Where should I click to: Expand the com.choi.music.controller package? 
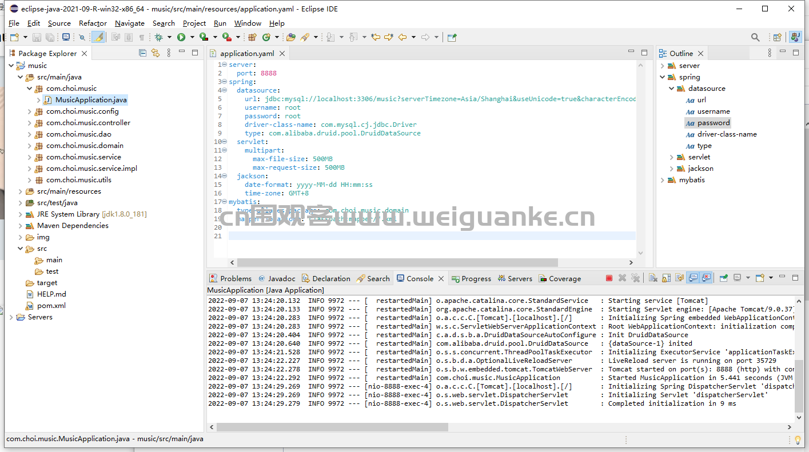[30, 123]
